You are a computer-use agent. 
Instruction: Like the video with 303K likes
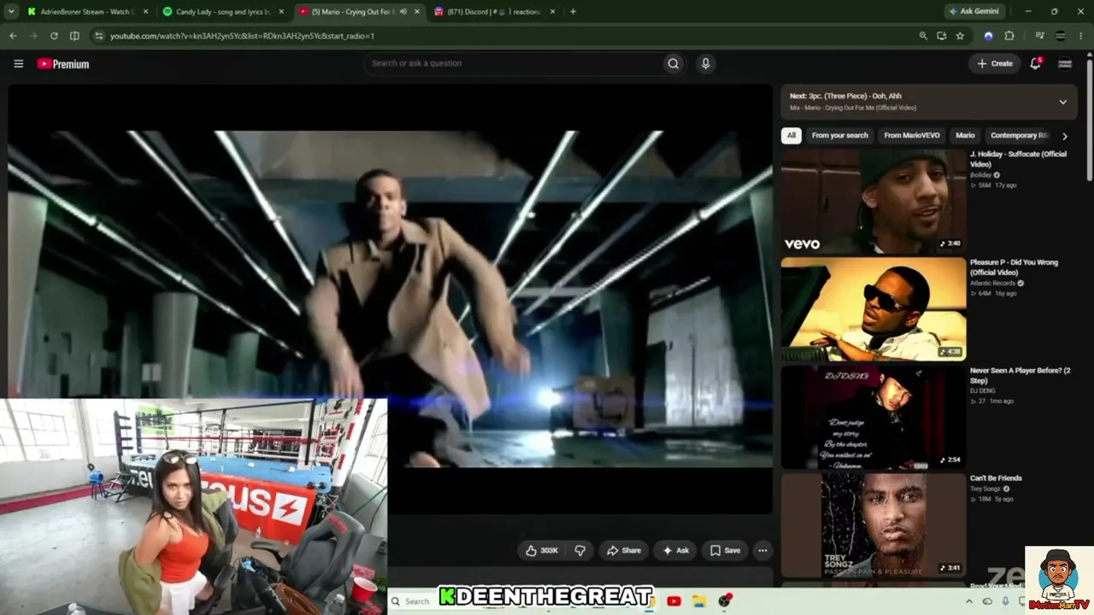(540, 550)
